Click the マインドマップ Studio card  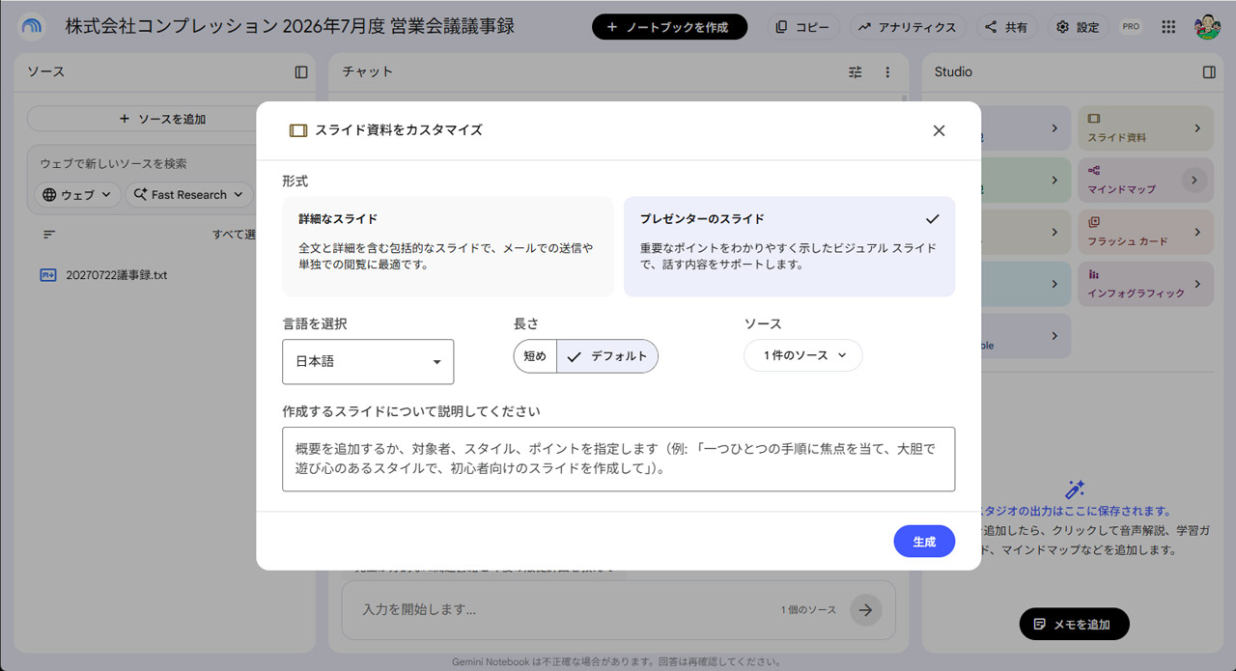(1145, 181)
